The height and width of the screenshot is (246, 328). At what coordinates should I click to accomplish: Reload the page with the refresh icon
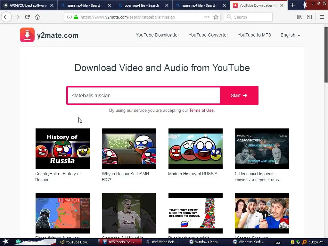click(x=27, y=17)
